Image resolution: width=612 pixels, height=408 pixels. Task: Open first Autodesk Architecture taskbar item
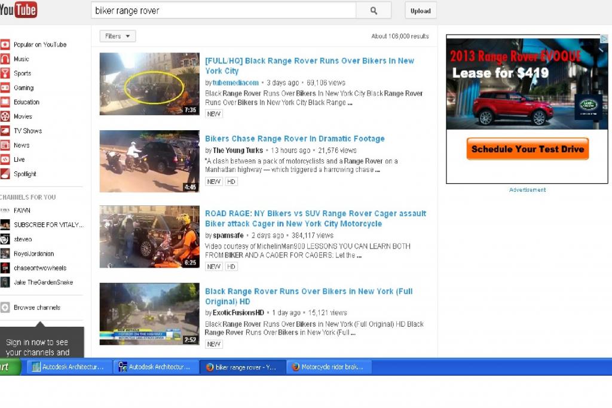68,367
